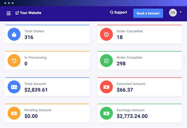The image size is (187, 128).
Task: Click the orange In Processing history icon
Action: pyautogui.click(x=14, y=61)
